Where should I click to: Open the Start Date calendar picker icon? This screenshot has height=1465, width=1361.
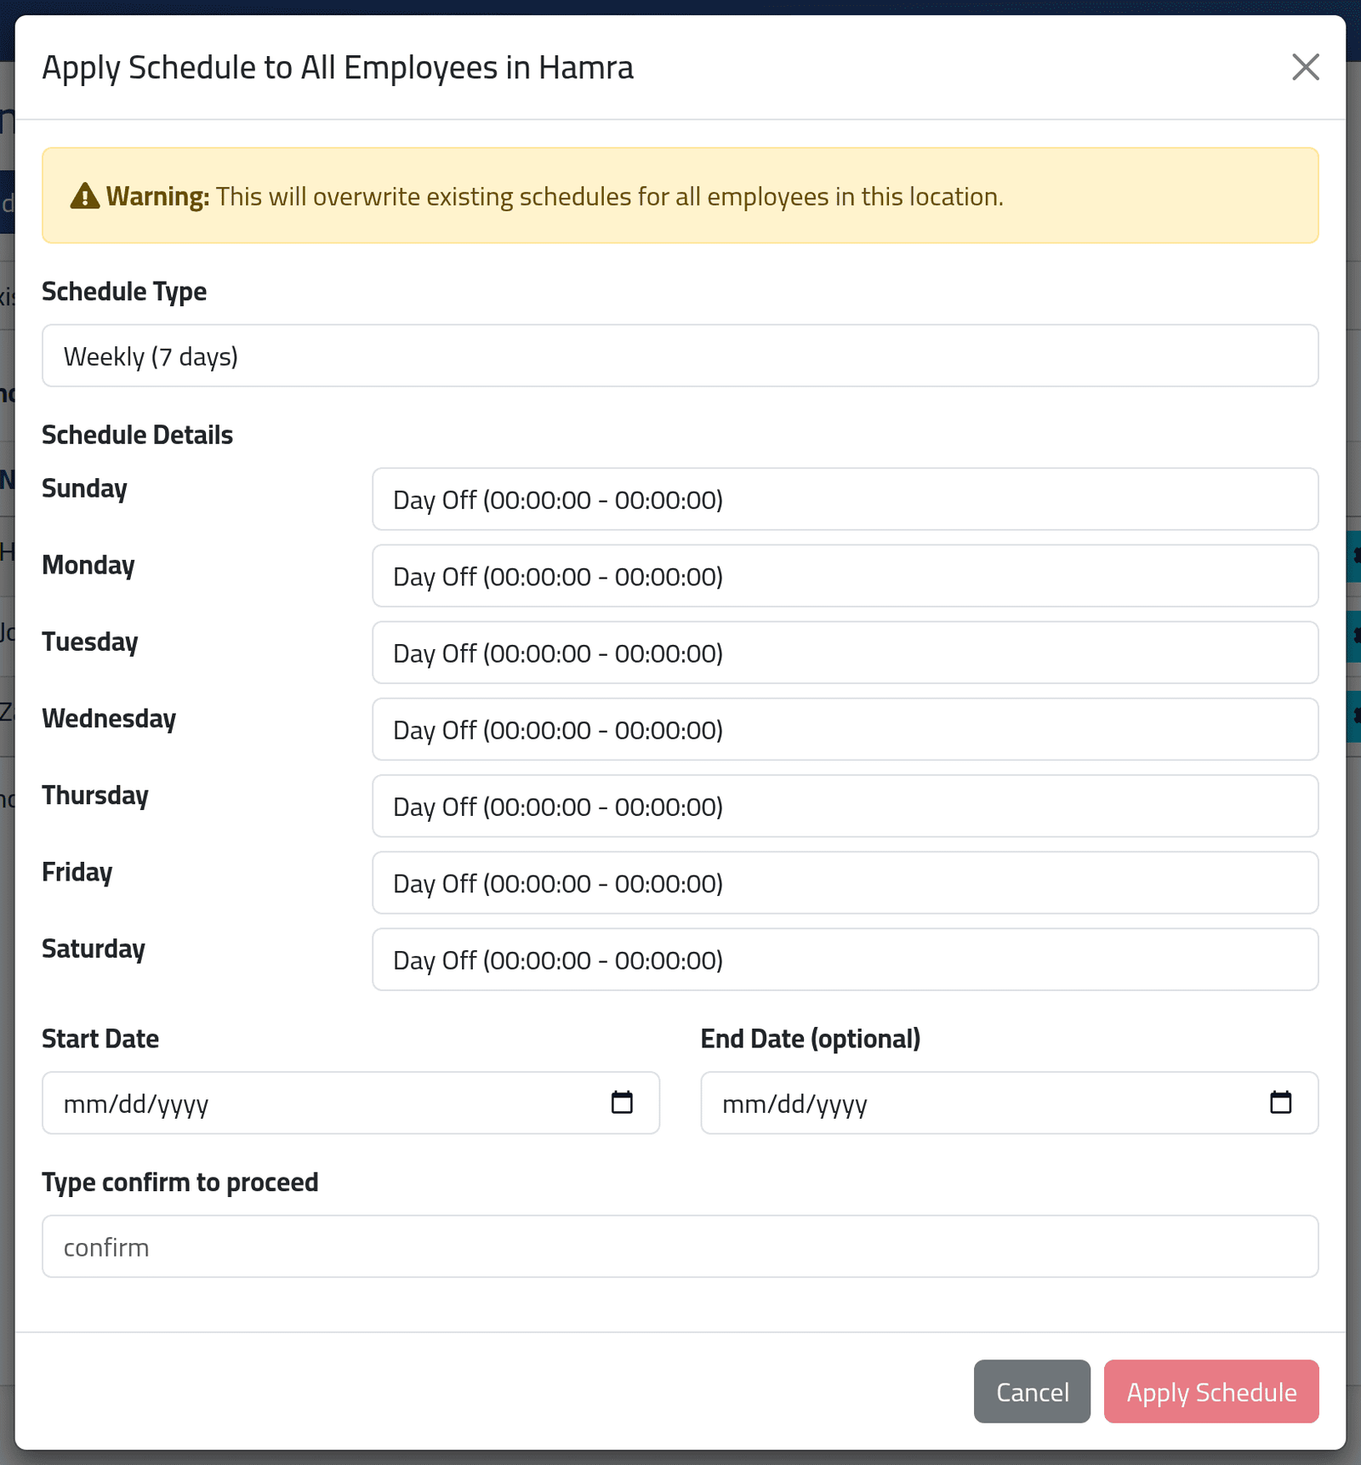622,1103
